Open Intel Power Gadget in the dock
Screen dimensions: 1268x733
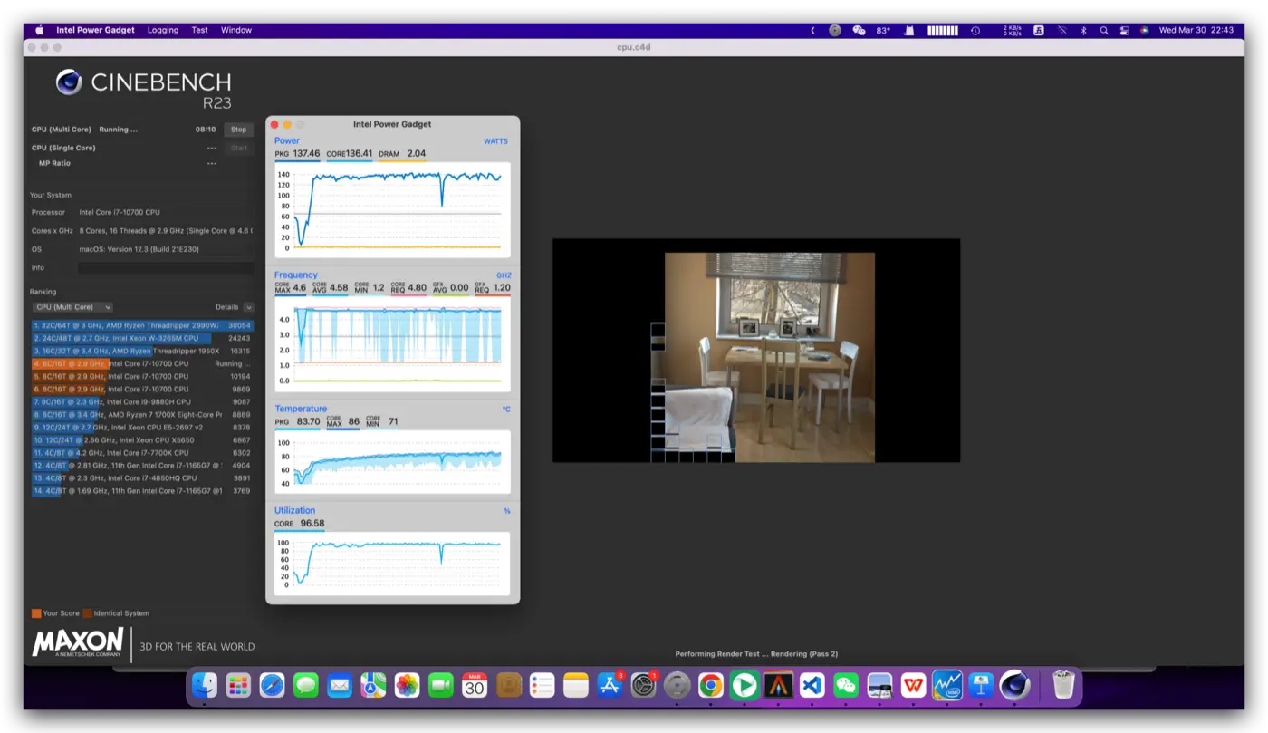tap(947, 685)
